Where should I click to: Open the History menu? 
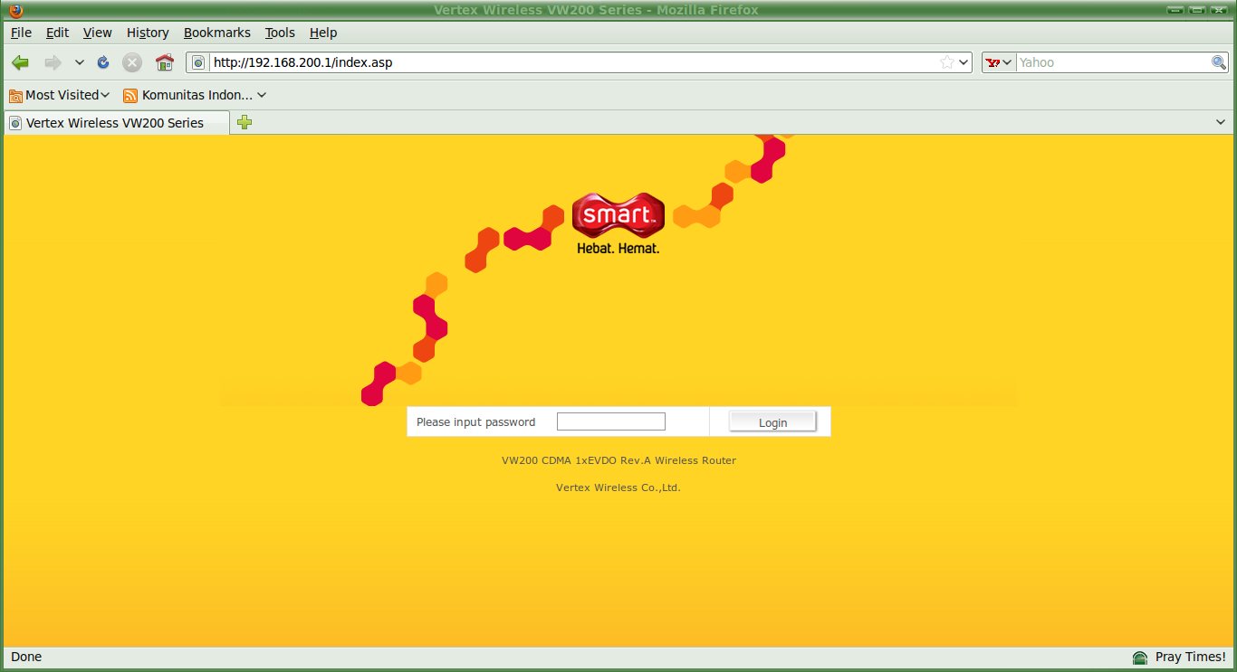click(x=148, y=33)
